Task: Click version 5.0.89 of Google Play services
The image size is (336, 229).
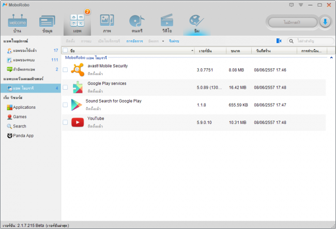Action: point(209,88)
